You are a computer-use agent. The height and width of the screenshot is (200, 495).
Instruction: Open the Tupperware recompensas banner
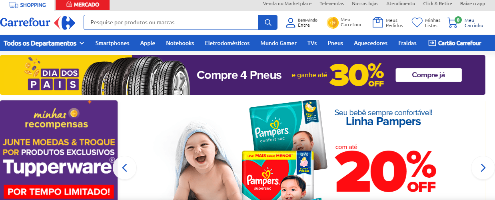pos(59,150)
